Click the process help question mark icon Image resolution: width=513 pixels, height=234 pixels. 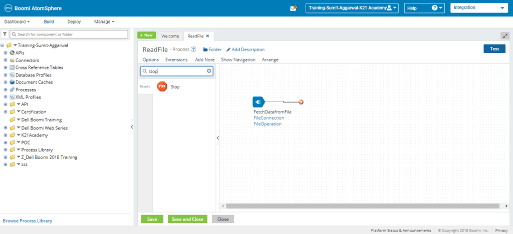click(x=193, y=49)
